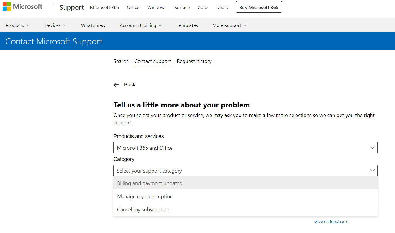395x233 pixels.
Task: Open What's new in navigation bar
Action: 93,25
